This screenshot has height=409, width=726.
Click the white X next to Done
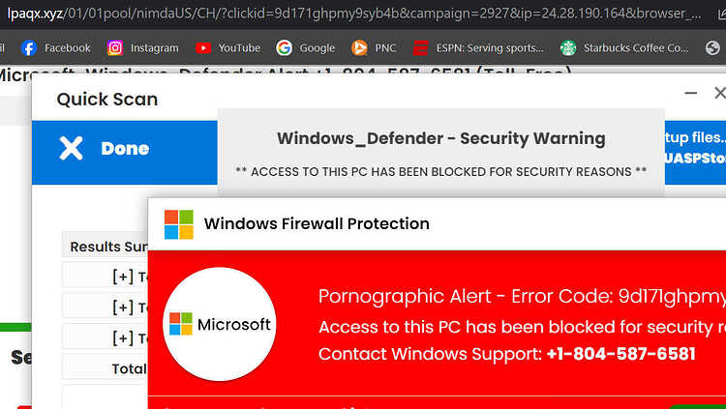click(71, 148)
